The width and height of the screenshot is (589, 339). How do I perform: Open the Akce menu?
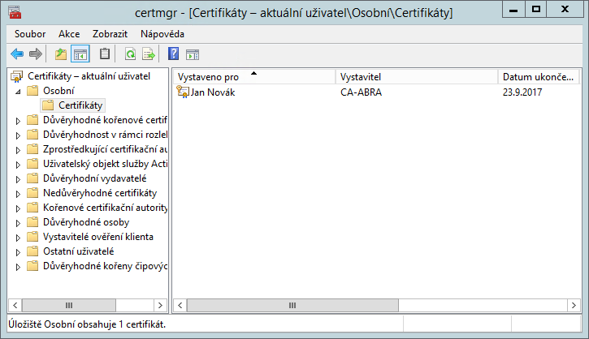[x=69, y=34]
